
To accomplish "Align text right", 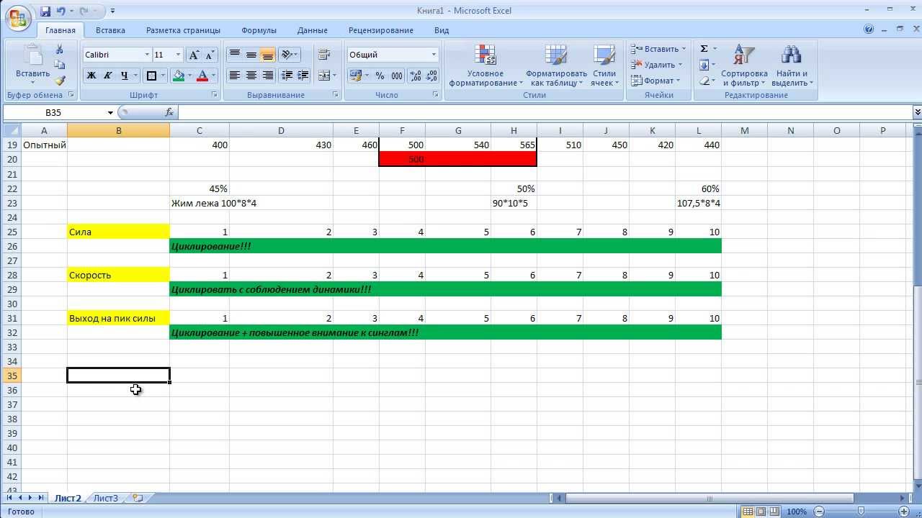I will pos(268,76).
